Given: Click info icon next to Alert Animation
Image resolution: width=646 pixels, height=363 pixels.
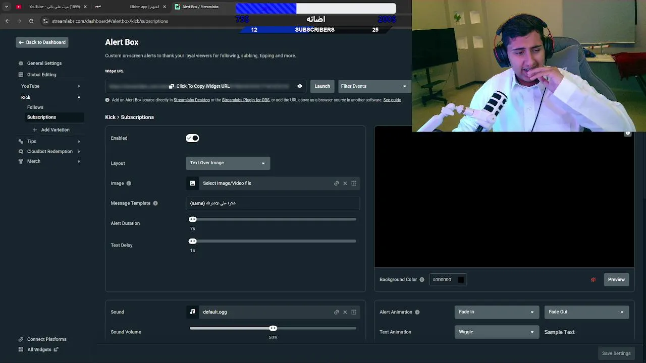Looking at the screenshot, I should [417, 312].
